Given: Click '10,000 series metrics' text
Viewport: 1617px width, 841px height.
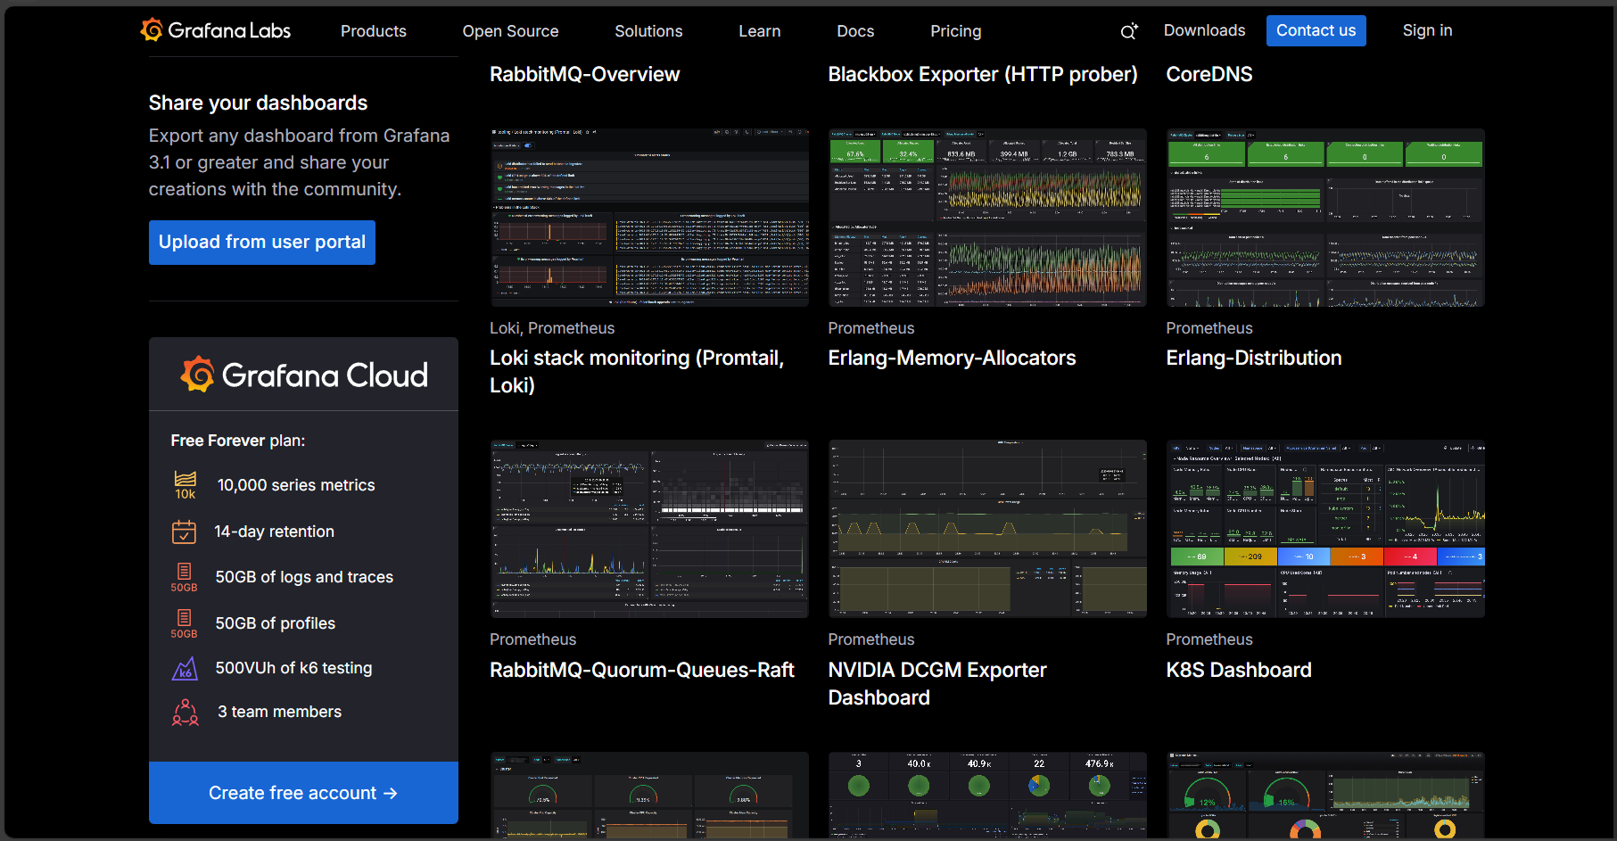Looking at the screenshot, I should pos(296,485).
